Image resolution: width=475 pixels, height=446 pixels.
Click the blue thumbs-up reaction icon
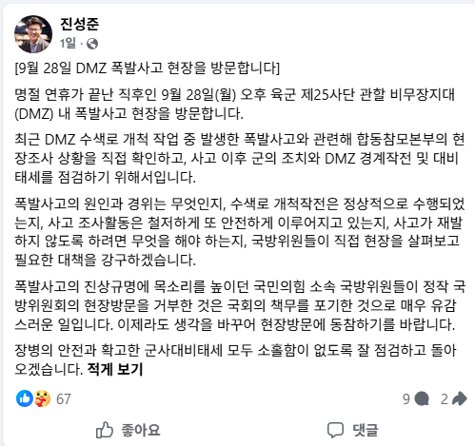click(25, 398)
